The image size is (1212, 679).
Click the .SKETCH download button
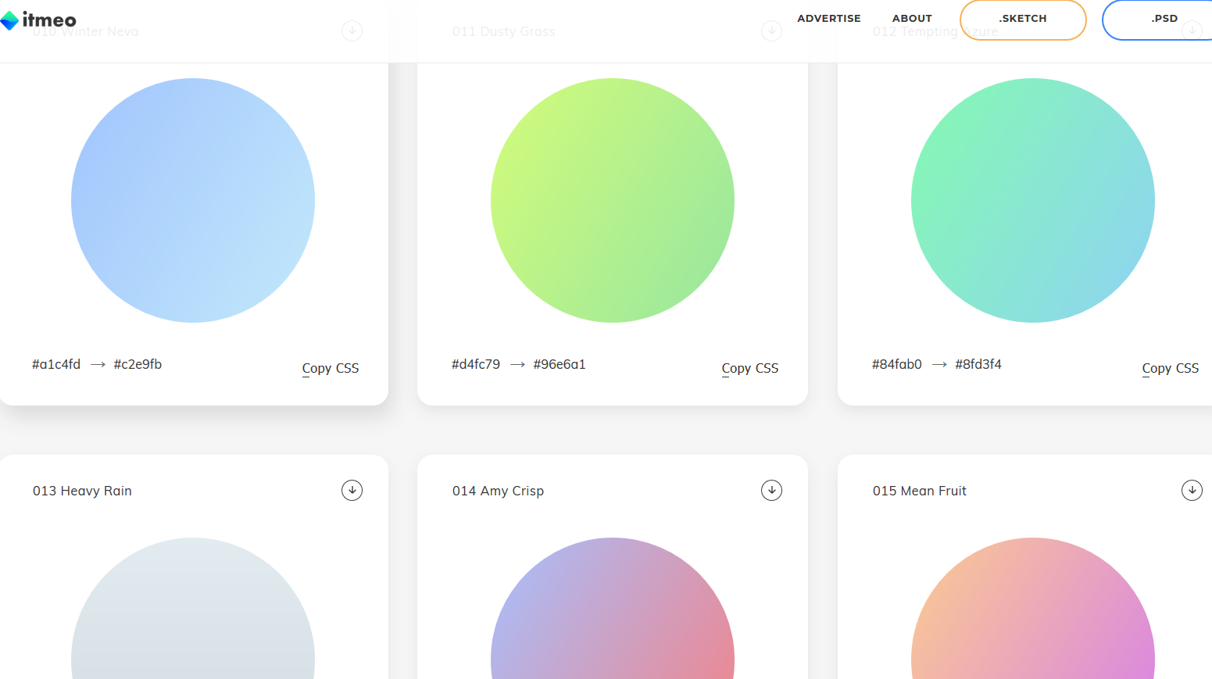click(1023, 20)
